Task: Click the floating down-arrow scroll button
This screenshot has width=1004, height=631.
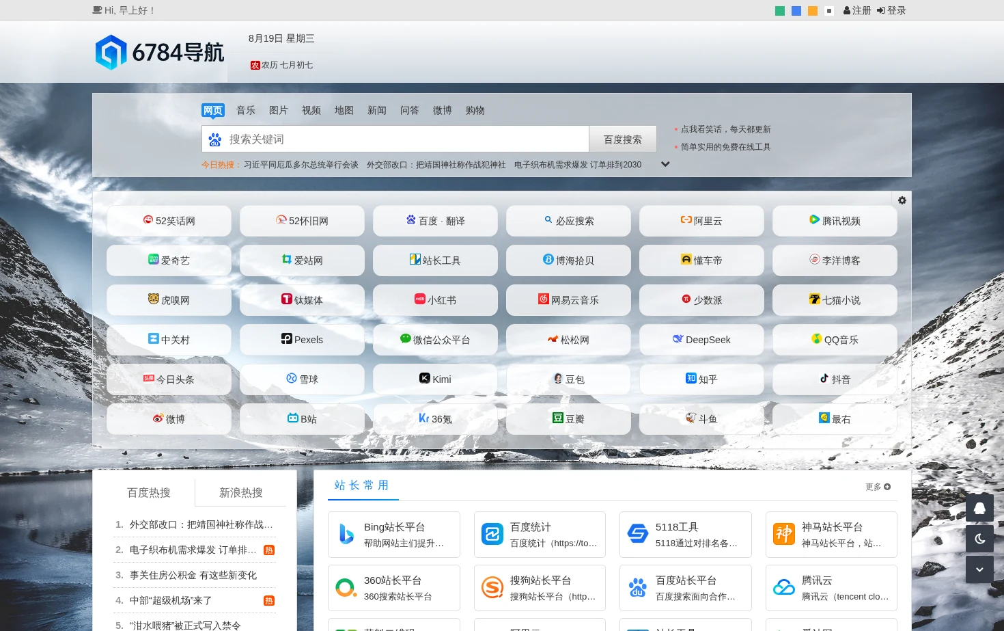Action: (979, 569)
